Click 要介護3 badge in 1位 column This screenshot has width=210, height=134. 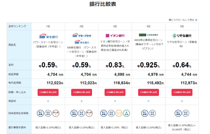click(x=55, y=113)
